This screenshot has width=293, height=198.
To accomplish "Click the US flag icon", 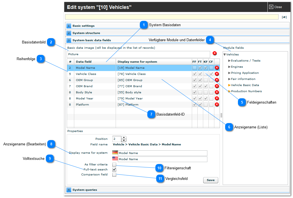I will pos(115,158).
